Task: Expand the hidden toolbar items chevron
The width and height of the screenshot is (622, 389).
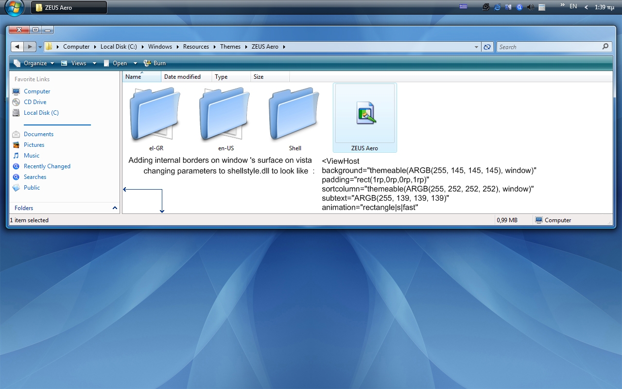Action: click(x=562, y=5)
